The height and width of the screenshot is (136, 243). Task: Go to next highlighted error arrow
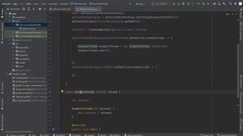tap(237, 14)
